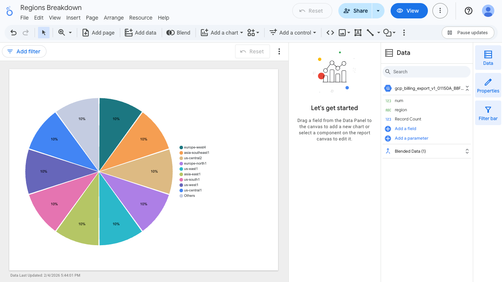Switch on the Properties panel
The width and height of the screenshot is (502, 282).
488,85
